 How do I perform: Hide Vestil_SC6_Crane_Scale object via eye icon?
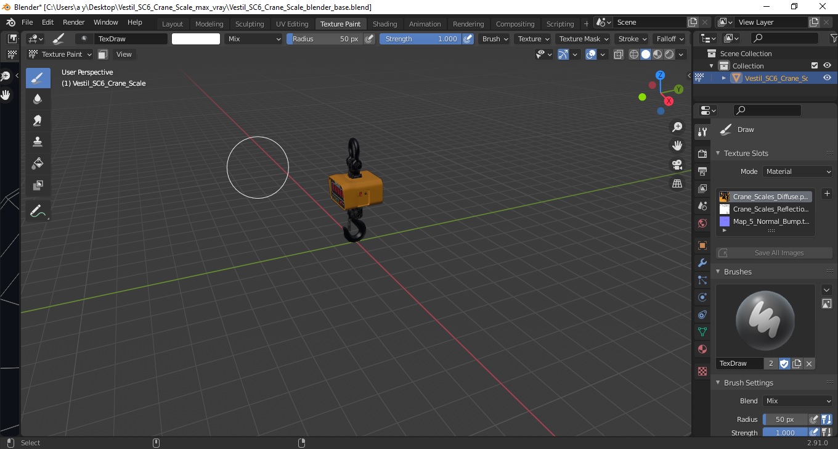pyautogui.click(x=828, y=78)
